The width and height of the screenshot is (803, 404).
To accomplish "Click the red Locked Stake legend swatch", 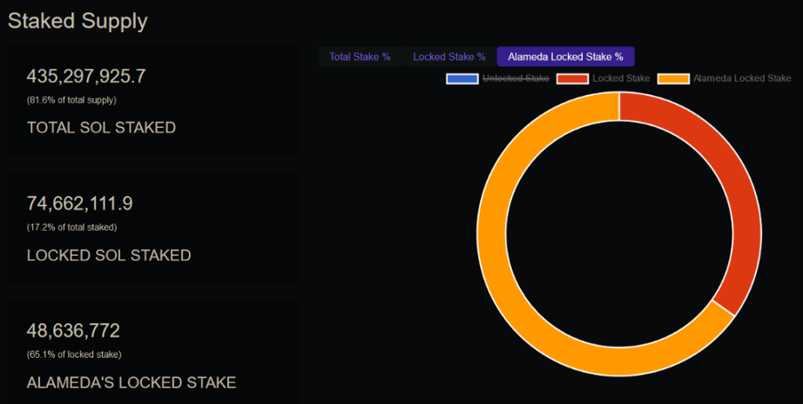I will click(x=571, y=78).
